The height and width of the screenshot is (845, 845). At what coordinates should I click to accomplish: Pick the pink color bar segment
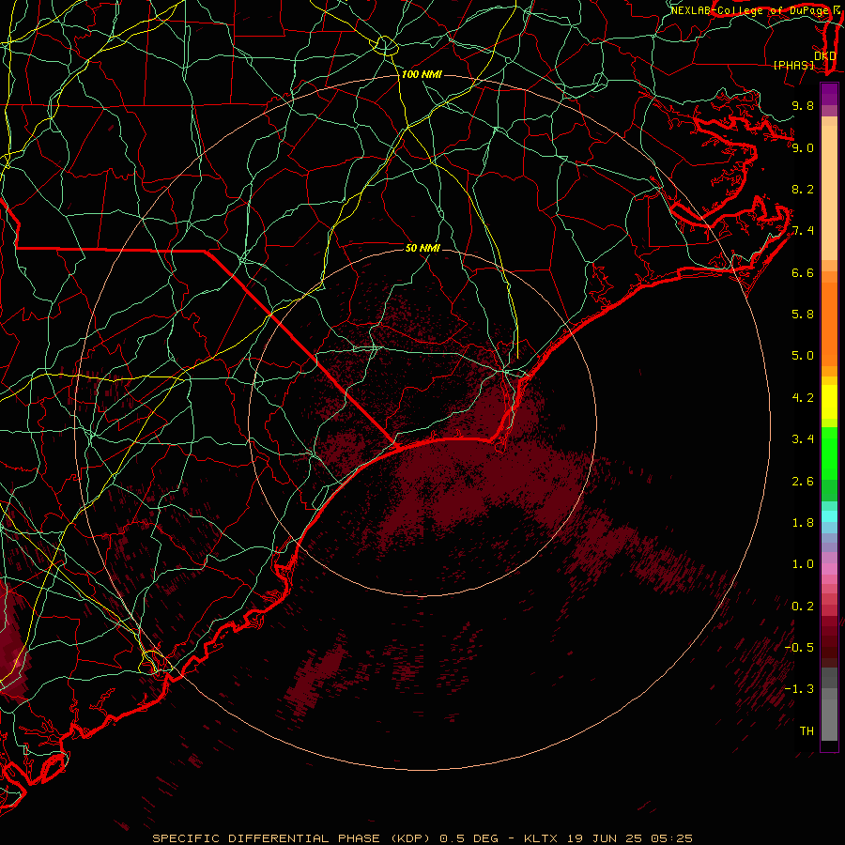[829, 569]
